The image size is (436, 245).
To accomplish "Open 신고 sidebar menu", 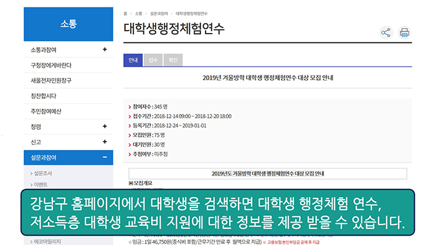I will pyautogui.click(x=69, y=142).
